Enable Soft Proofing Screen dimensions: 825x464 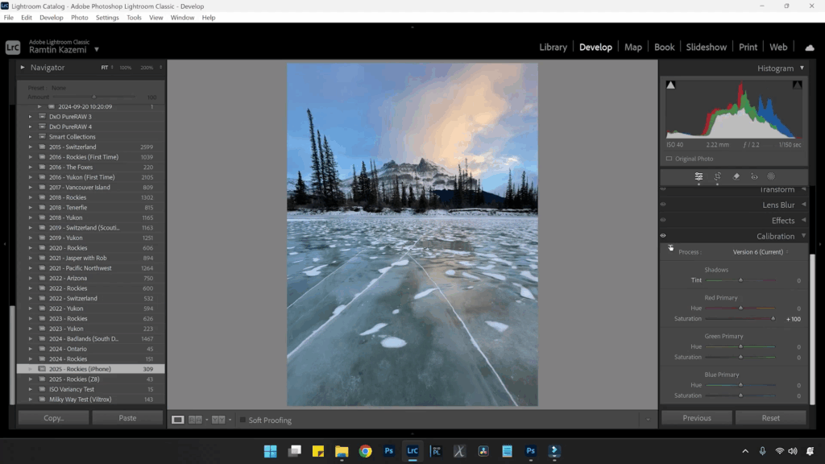click(x=243, y=420)
